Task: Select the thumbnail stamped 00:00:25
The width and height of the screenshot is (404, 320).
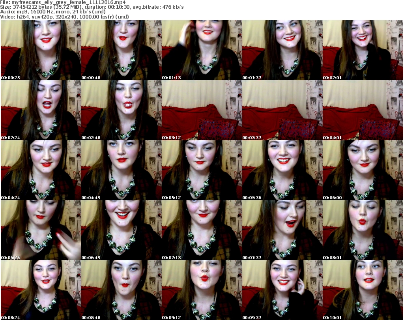Action: [x=41, y=50]
